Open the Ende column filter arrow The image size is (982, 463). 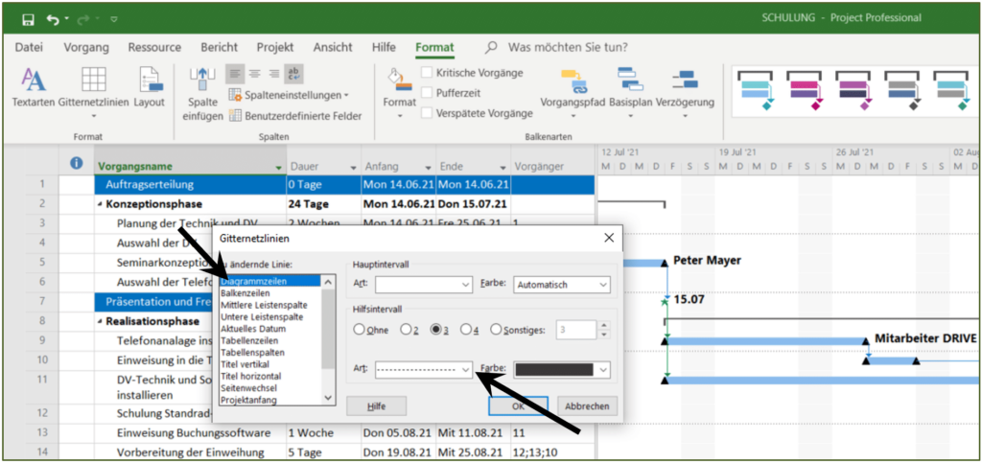click(x=503, y=168)
